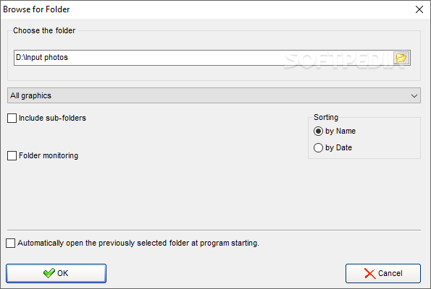Dismiss the dialog with Cancel button

point(383,273)
